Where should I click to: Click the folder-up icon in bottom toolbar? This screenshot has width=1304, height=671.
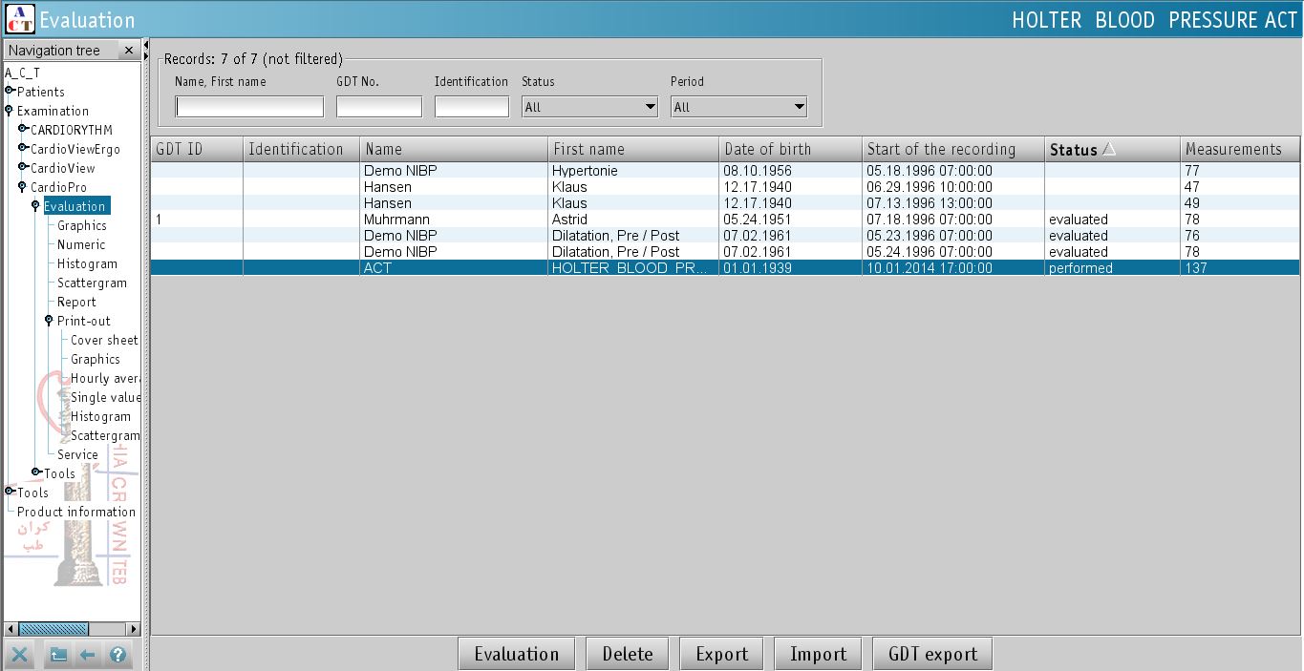(x=58, y=655)
